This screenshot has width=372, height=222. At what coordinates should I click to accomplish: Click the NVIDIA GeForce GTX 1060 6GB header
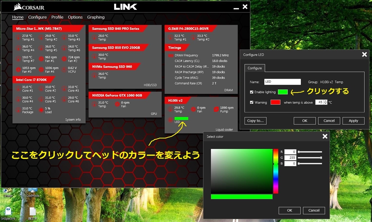(120, 95)
